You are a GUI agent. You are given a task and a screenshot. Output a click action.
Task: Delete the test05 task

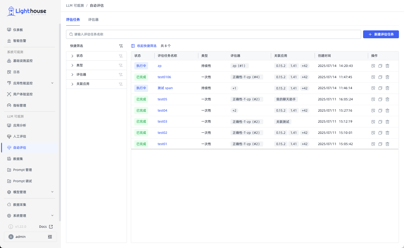coord(387,99)
